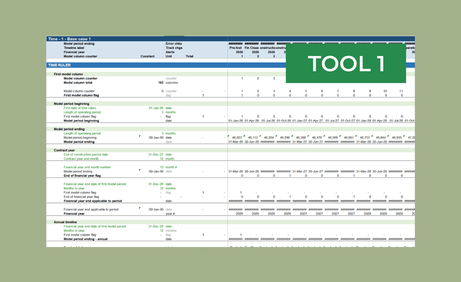
Task: Click the 'Contract year' section heading
Action: click(64, 150)
